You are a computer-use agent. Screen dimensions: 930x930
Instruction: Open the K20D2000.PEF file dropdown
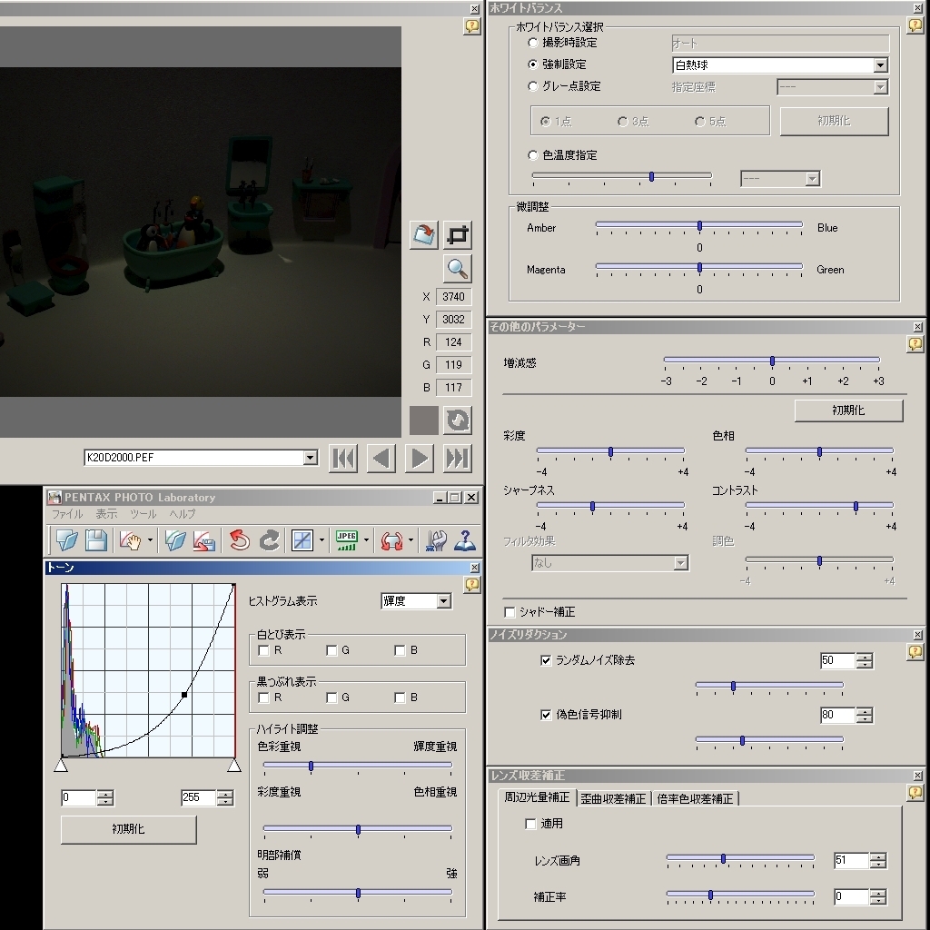(310, 458)
